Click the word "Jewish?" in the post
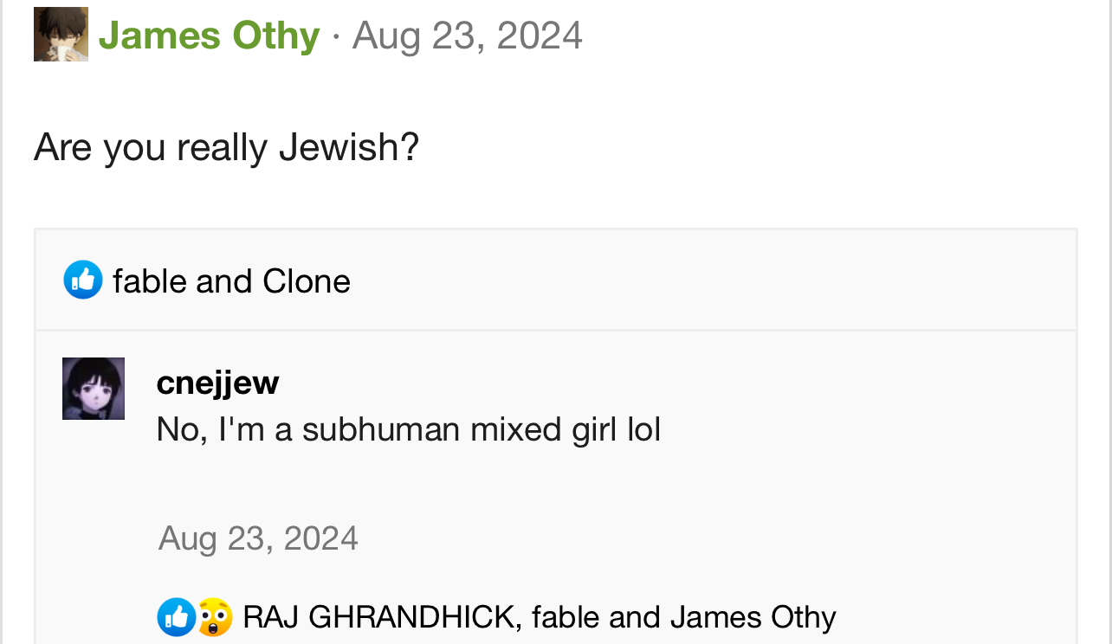This screenshot has height=644, width=1112. click(348, 147)
